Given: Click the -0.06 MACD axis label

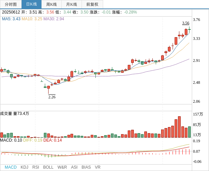Looking at the screenshot, I should click(197, 162).
